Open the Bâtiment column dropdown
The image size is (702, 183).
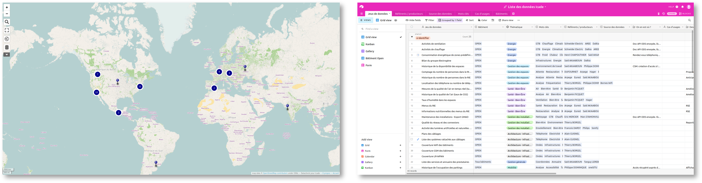pyautogui.click(x=503, y=27)
